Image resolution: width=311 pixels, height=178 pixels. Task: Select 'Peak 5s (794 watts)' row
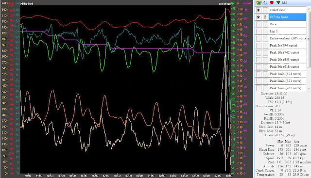pyautogui.click(x=287, y=45)
